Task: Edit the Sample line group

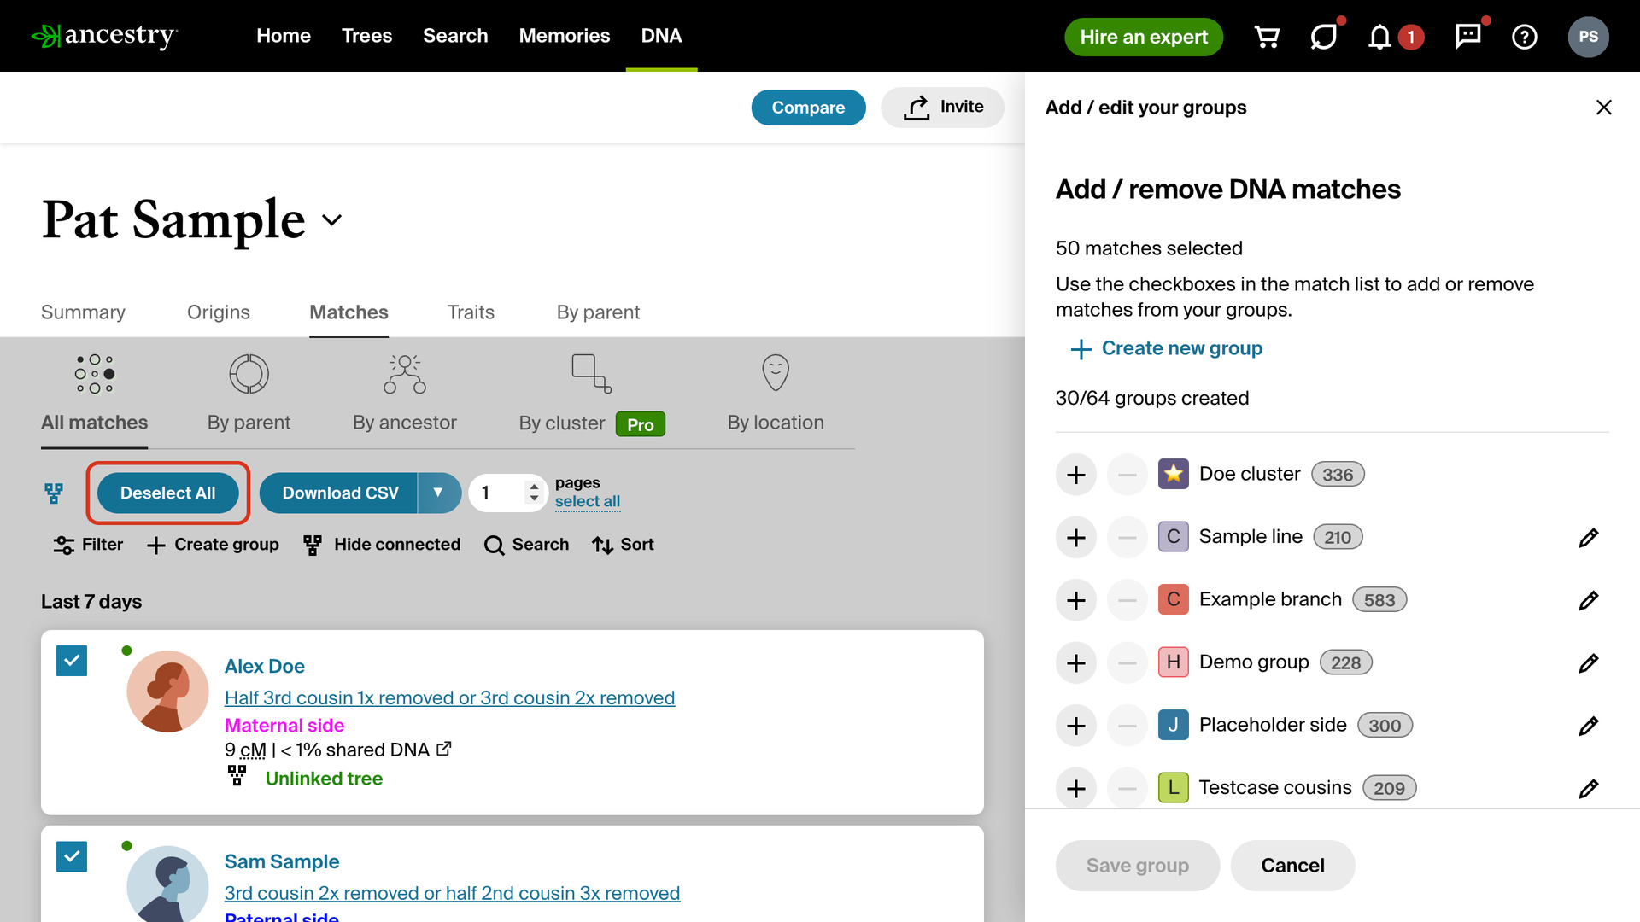Action: point(1588,538)
